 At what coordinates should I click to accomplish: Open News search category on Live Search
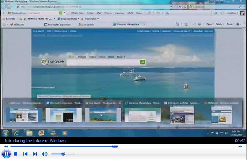tap(102, 57)
